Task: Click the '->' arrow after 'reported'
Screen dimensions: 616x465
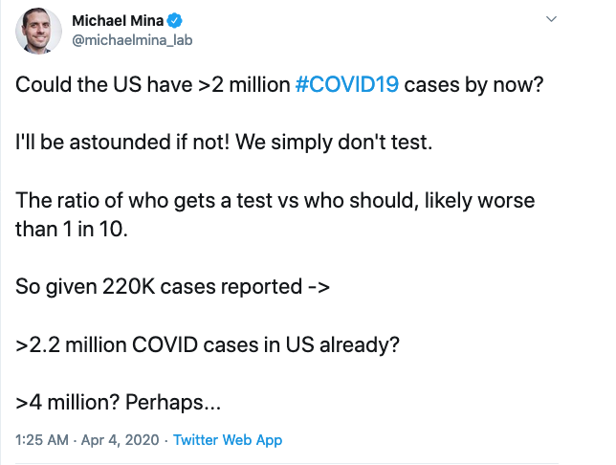Action: [319, 287]
